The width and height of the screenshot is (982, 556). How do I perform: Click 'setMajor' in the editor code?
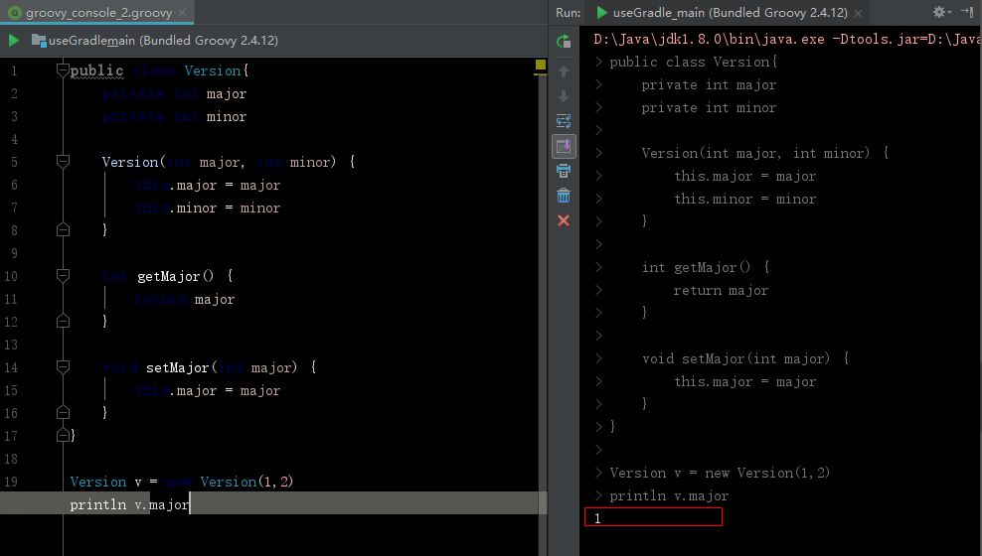(177, 367)
